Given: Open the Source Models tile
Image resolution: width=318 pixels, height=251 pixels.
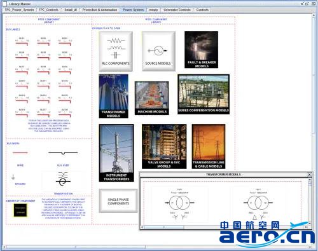Looking at the screenshot, I should (x=158, y=51).
